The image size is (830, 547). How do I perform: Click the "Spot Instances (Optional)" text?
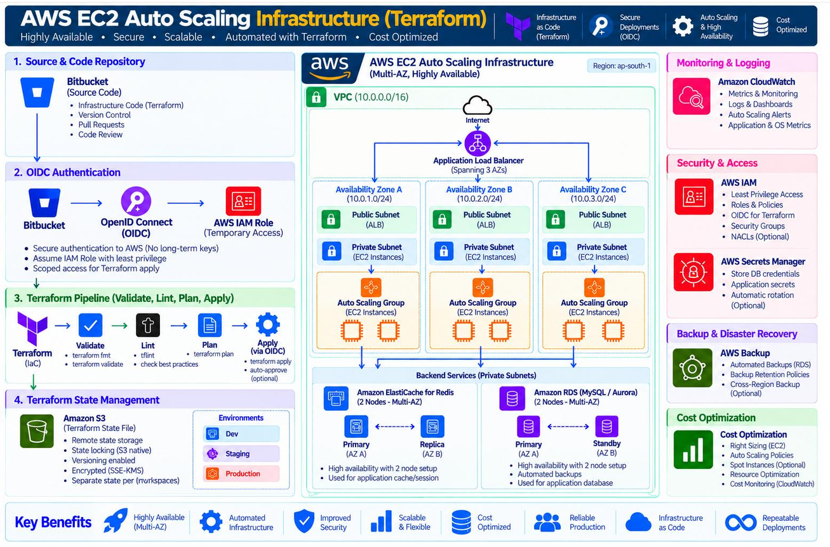(768, 465)
